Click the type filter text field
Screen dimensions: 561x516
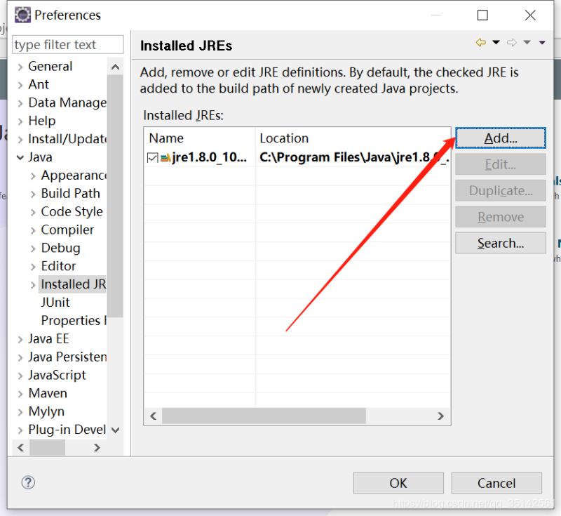pyautogui.click(x=67, y=44)
